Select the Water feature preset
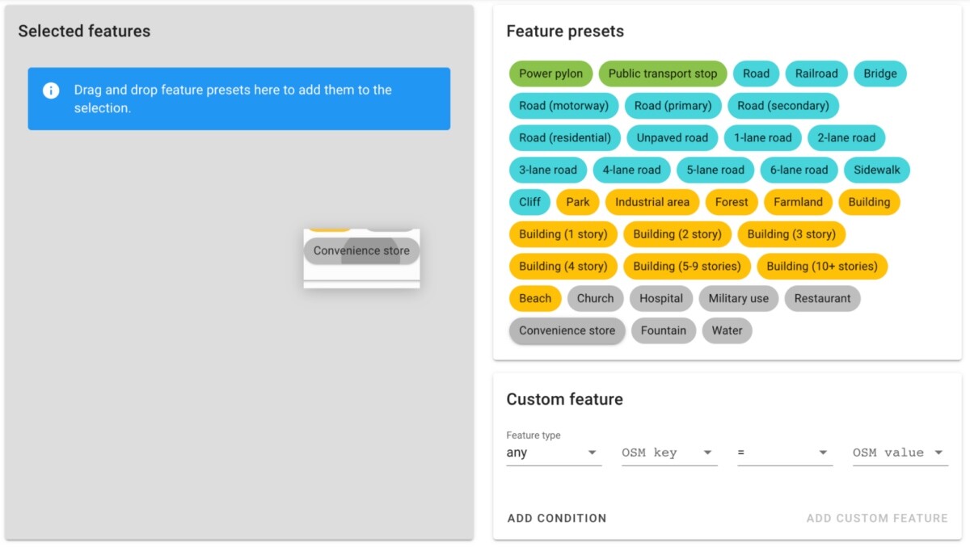The height and width of the screenshot is (547, 970). point(727,330)
